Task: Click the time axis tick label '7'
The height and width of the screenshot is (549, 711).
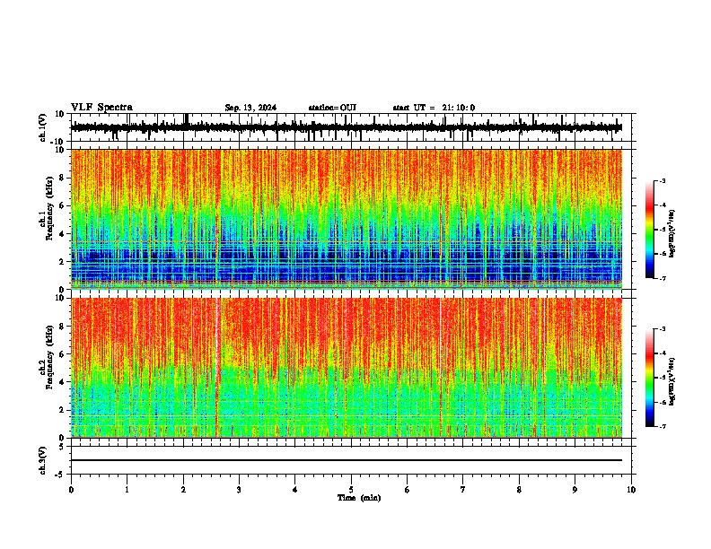Action: coord(463,490)
